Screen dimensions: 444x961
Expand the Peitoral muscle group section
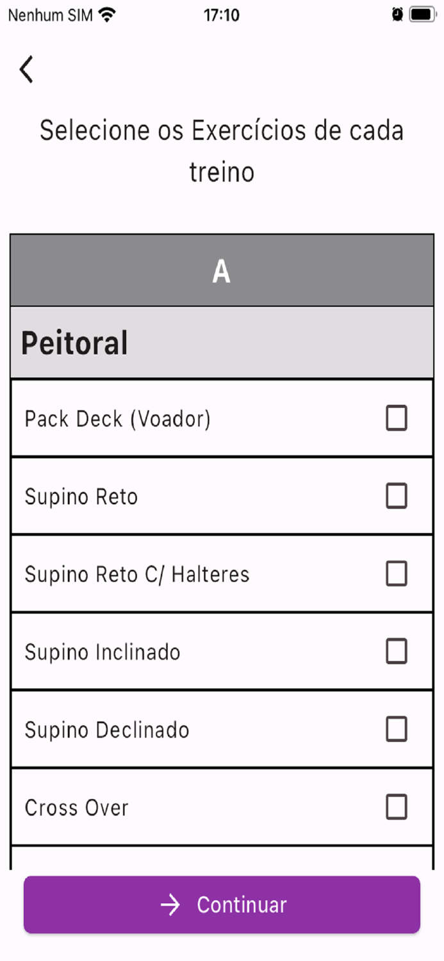(x=222, y=341)
